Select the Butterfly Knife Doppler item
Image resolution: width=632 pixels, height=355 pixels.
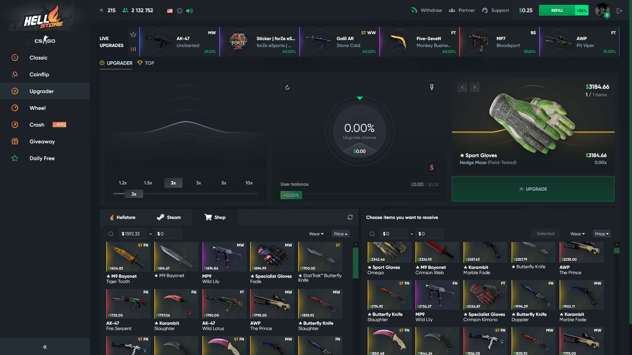coord(534,301)
